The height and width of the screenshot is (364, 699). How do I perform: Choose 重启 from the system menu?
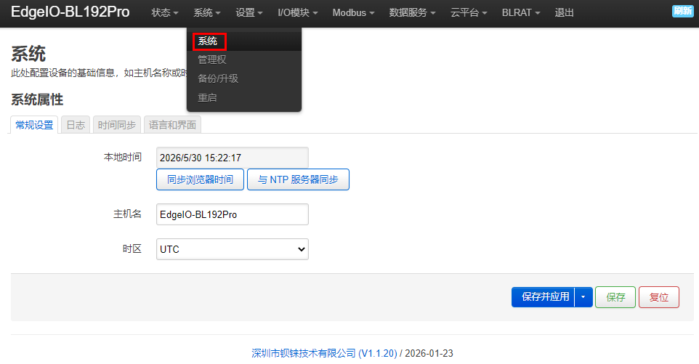pyautogui.click(x=244, y=97)
